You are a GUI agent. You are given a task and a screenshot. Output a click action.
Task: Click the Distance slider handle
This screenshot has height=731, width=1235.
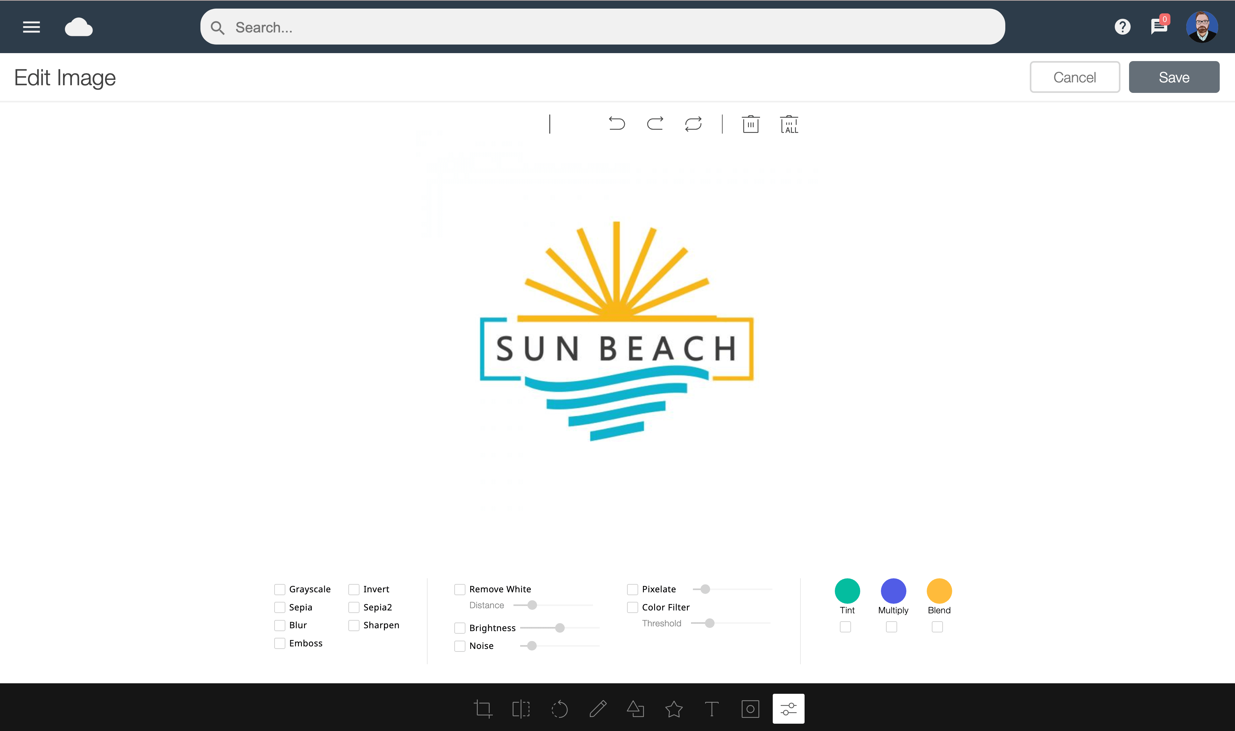532,605
